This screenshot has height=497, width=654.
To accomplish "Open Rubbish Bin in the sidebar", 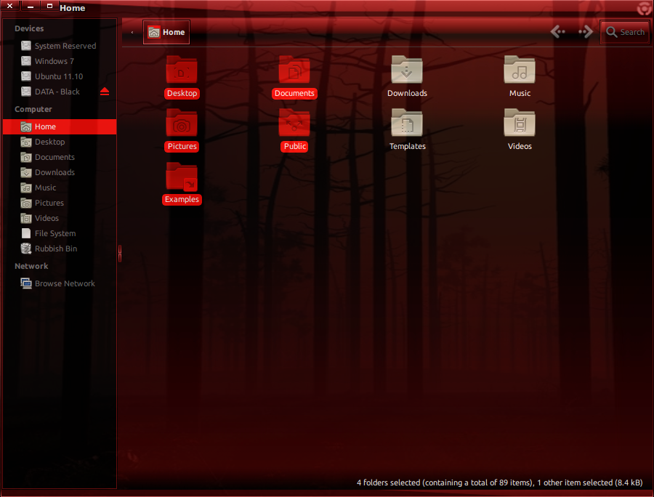I will pyautogui.click(x=60, y=248).
